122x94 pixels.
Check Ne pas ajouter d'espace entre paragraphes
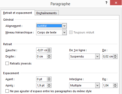(x=7, y=91)
